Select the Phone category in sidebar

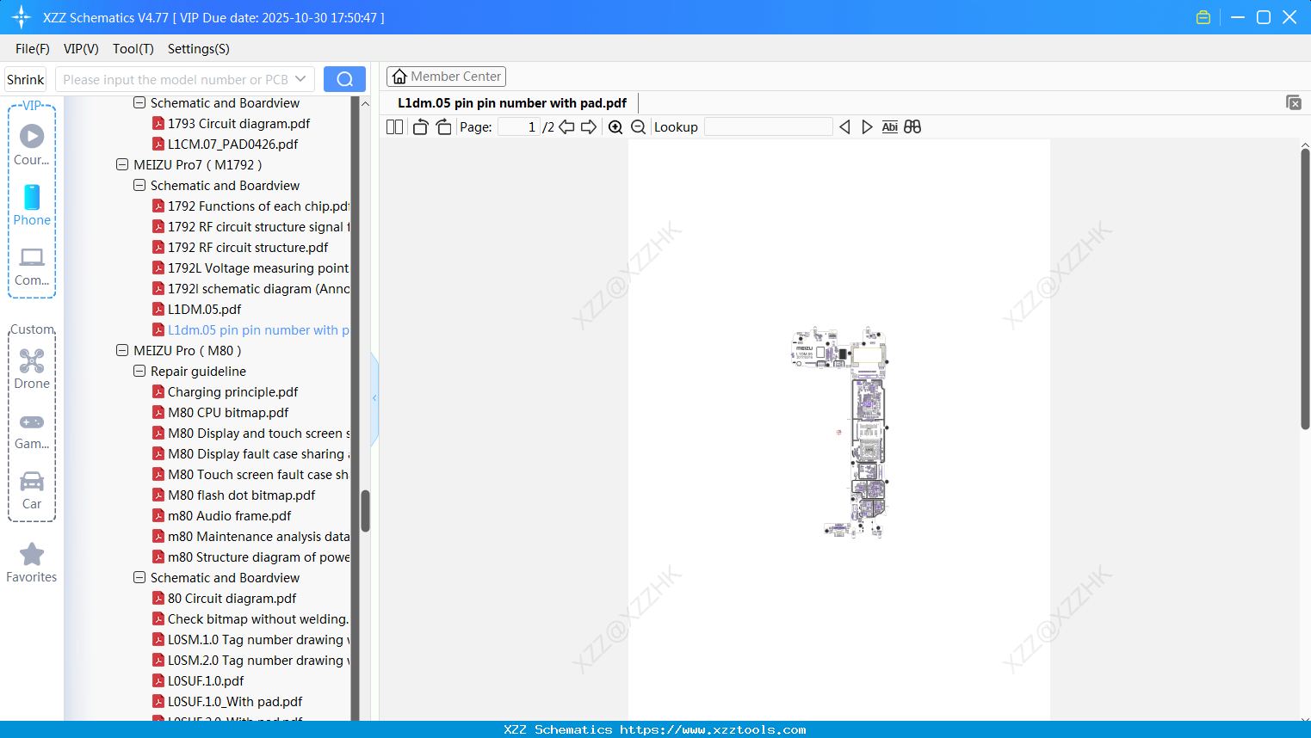pos(32,205)
